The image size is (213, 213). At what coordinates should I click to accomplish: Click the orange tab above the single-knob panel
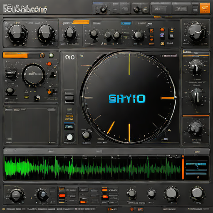point(81,22)
